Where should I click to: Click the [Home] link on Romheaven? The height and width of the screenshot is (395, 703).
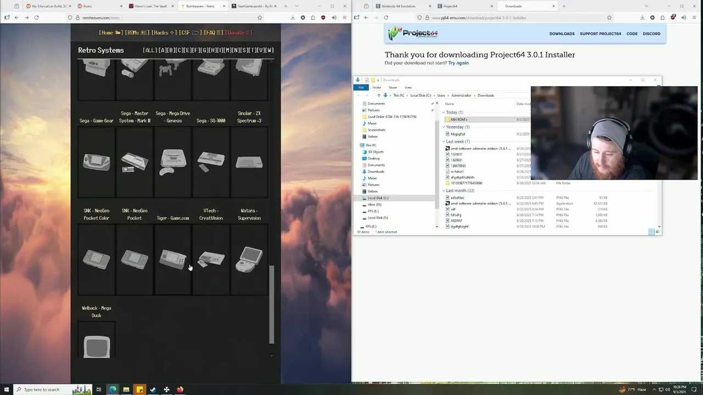[111, 33]
